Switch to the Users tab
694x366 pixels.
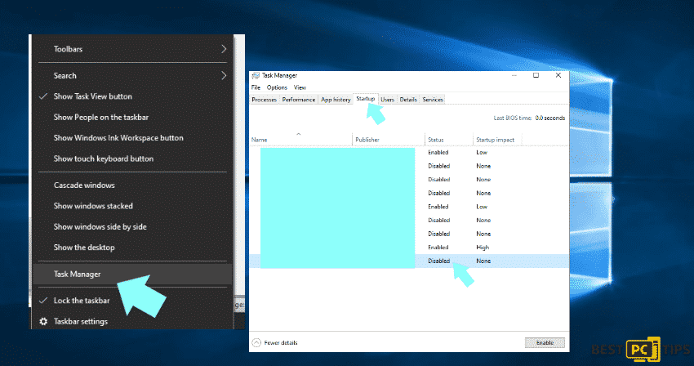click(387, 100)
